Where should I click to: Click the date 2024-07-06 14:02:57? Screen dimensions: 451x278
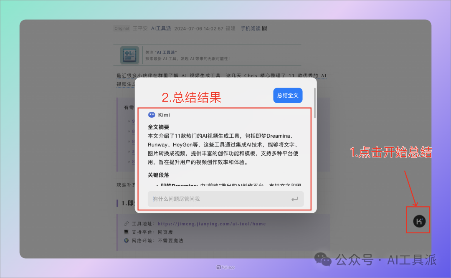coord(199,28)
